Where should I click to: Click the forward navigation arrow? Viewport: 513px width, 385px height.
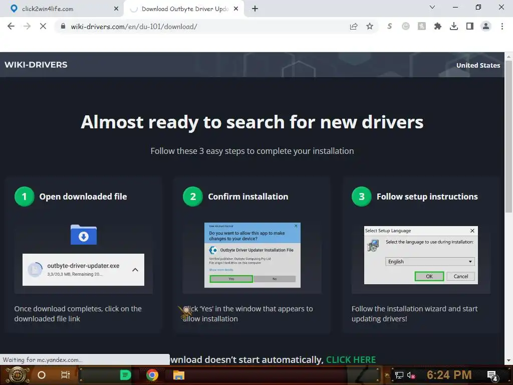point(27,26)
